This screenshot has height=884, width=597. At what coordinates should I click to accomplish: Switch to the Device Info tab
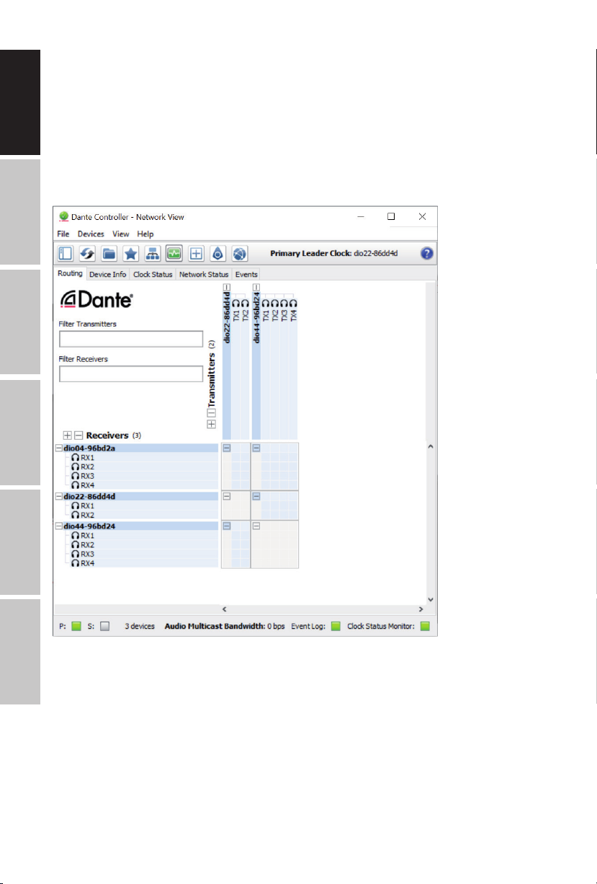[x=107, y=274]
